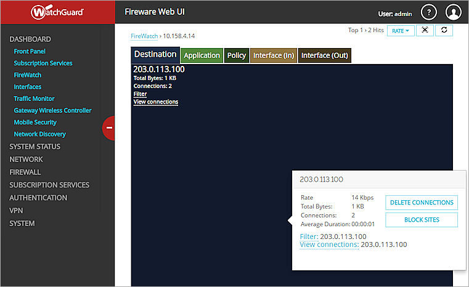469x287 pixels.
Task: Expand SUBSCRIPTION SERVICES main menu
Action: coord(49,185)
